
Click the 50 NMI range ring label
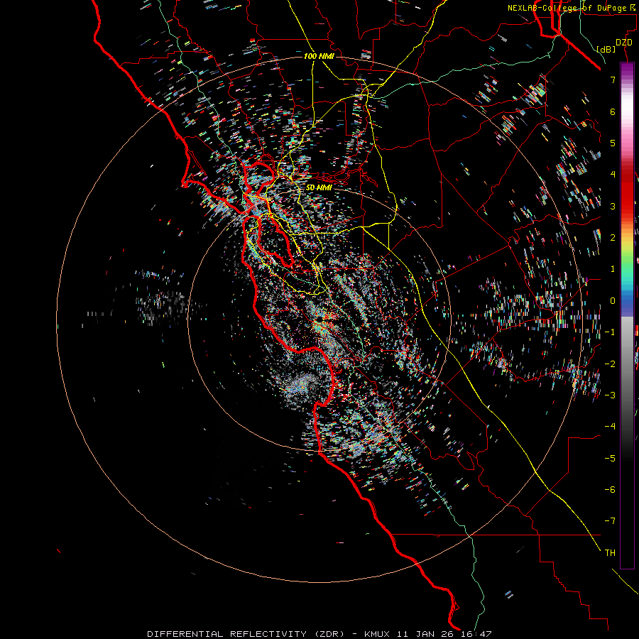(319, 187)
